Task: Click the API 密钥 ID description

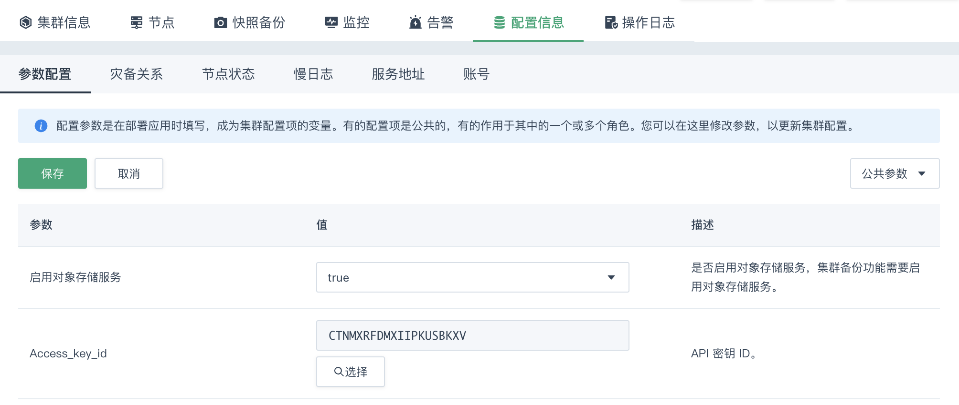Action: click(724, 354)
